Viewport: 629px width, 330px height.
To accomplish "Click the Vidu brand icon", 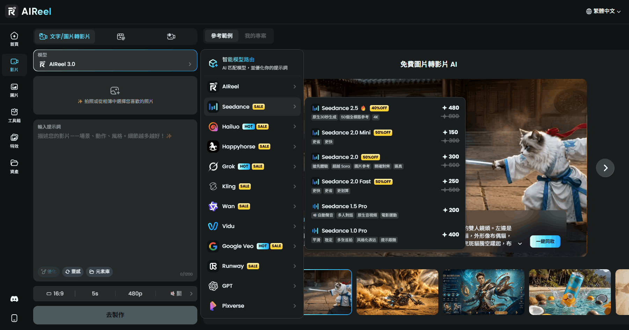I will (213, 226).
